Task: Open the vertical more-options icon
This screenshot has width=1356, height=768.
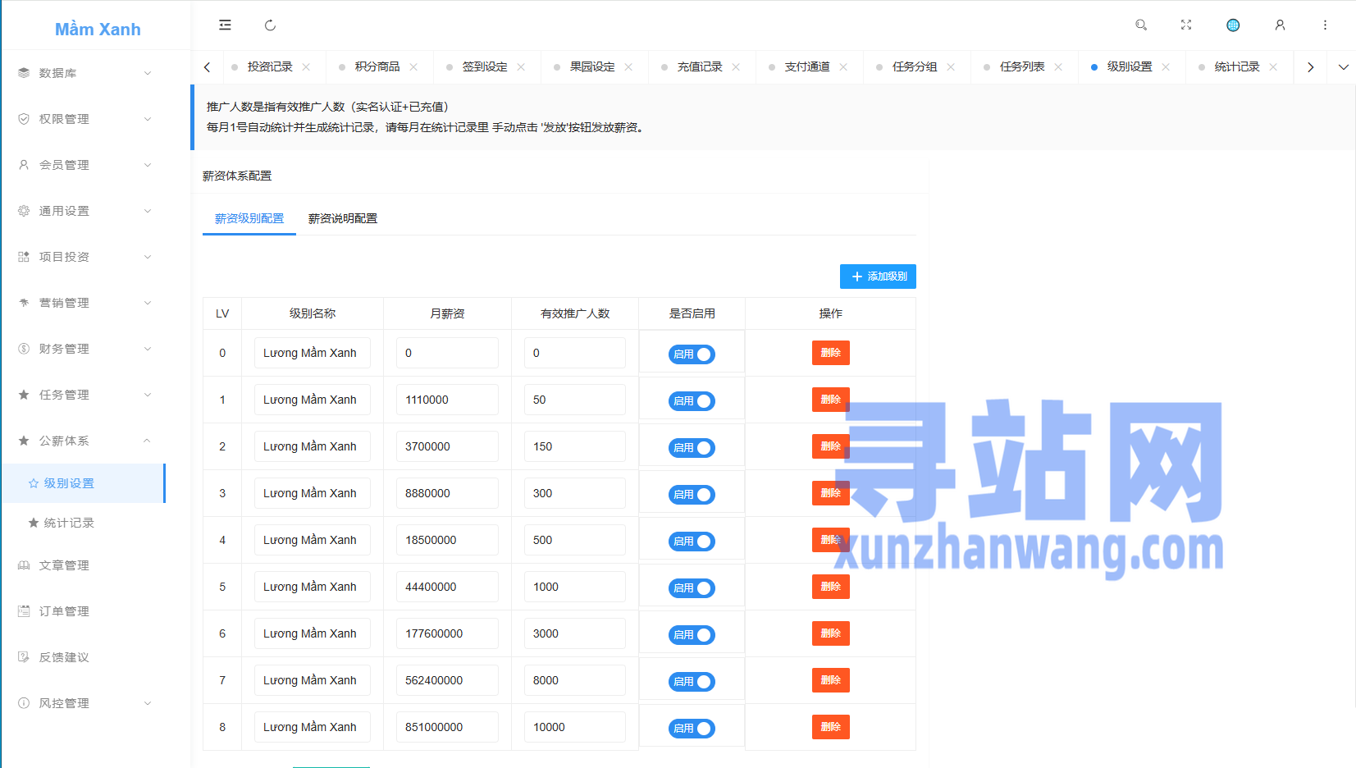Action: [x=1325, y=25]
